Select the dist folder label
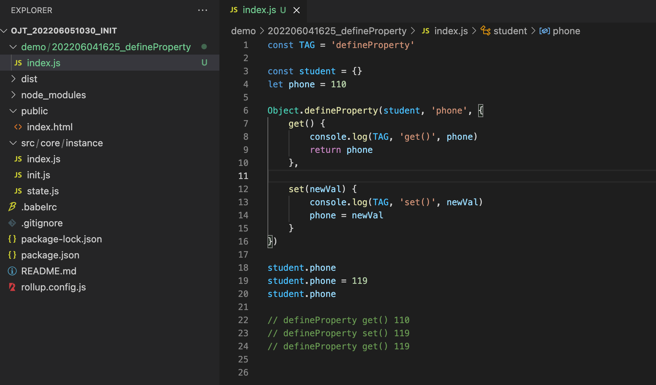 [x=29, y=79]
